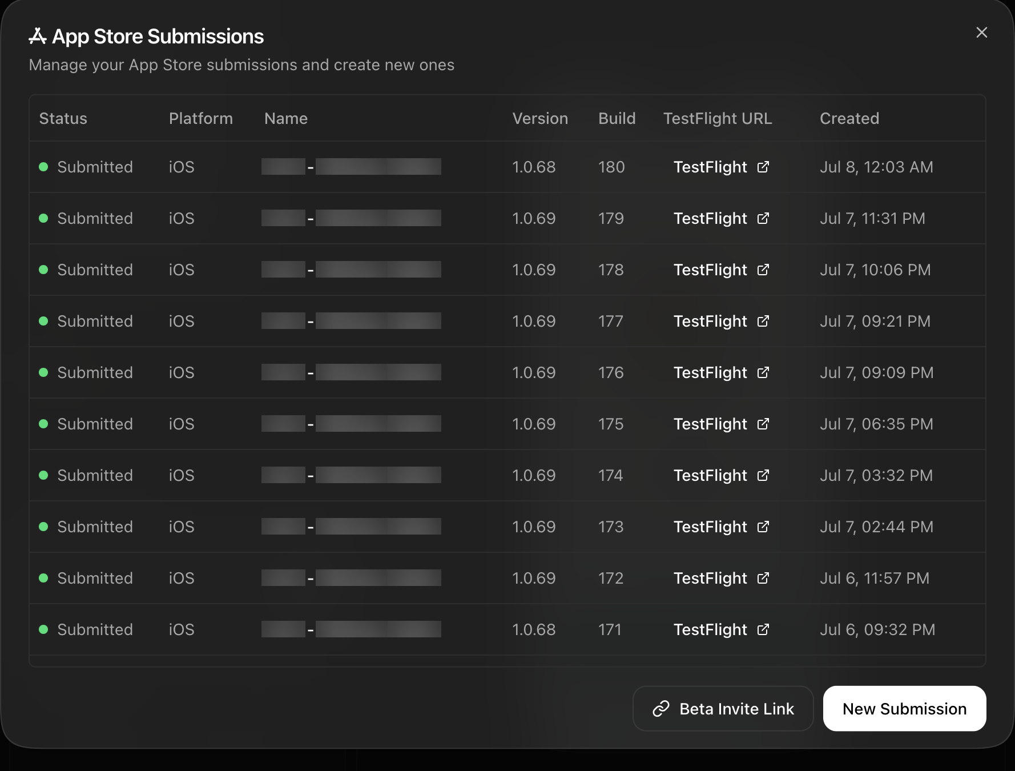Open TestFlight link for build 177
Viewport: 1015px width, 771px height.
(722, 321)
